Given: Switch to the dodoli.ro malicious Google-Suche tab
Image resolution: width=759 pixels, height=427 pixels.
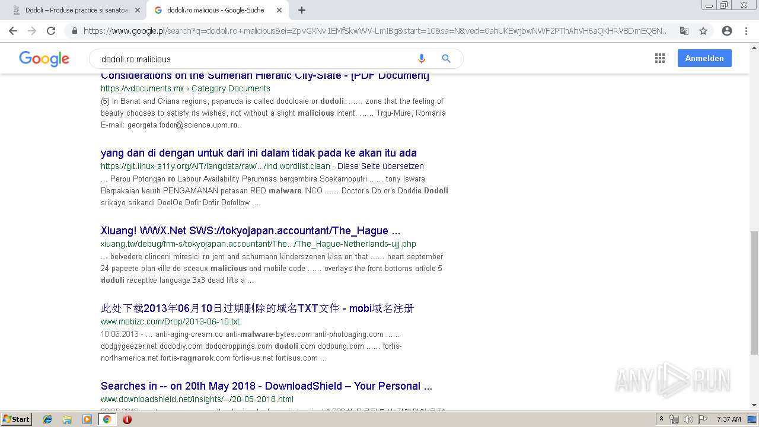Looking at the screenshot, I should pos(215,10).
